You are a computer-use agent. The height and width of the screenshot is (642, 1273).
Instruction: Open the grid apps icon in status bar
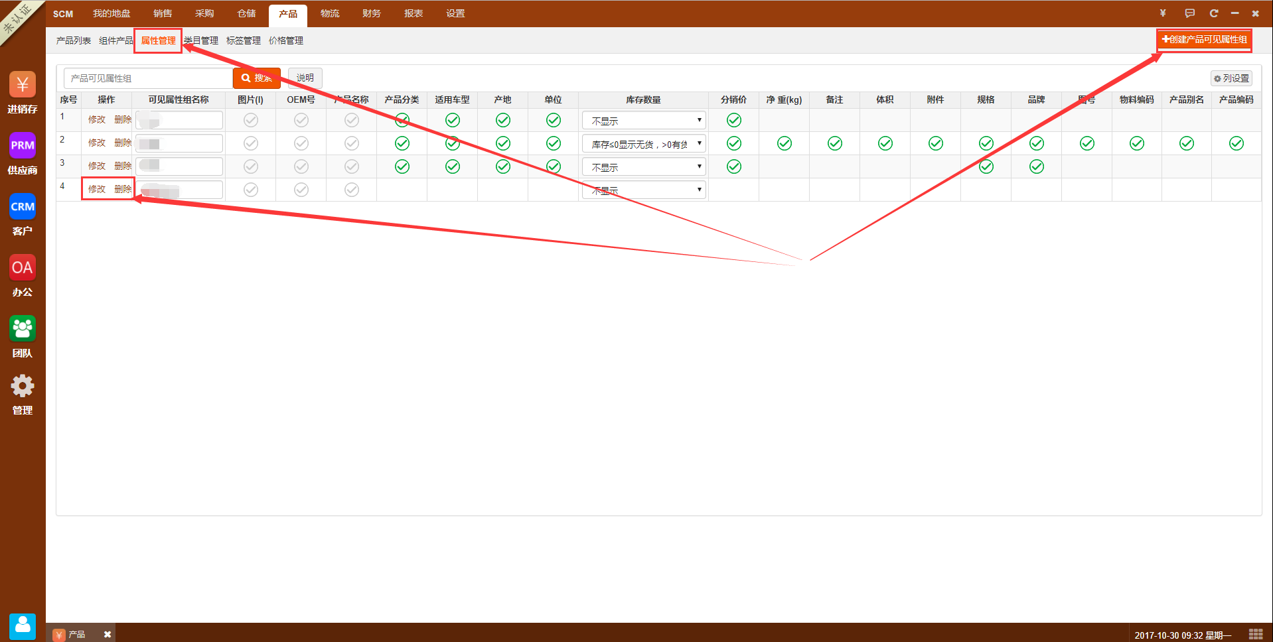1256,634
